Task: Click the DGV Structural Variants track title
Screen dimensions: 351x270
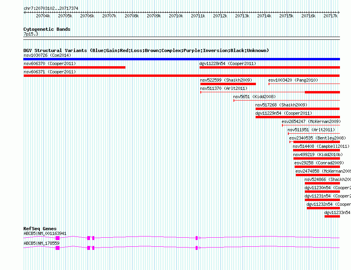Action: point(146,50)
